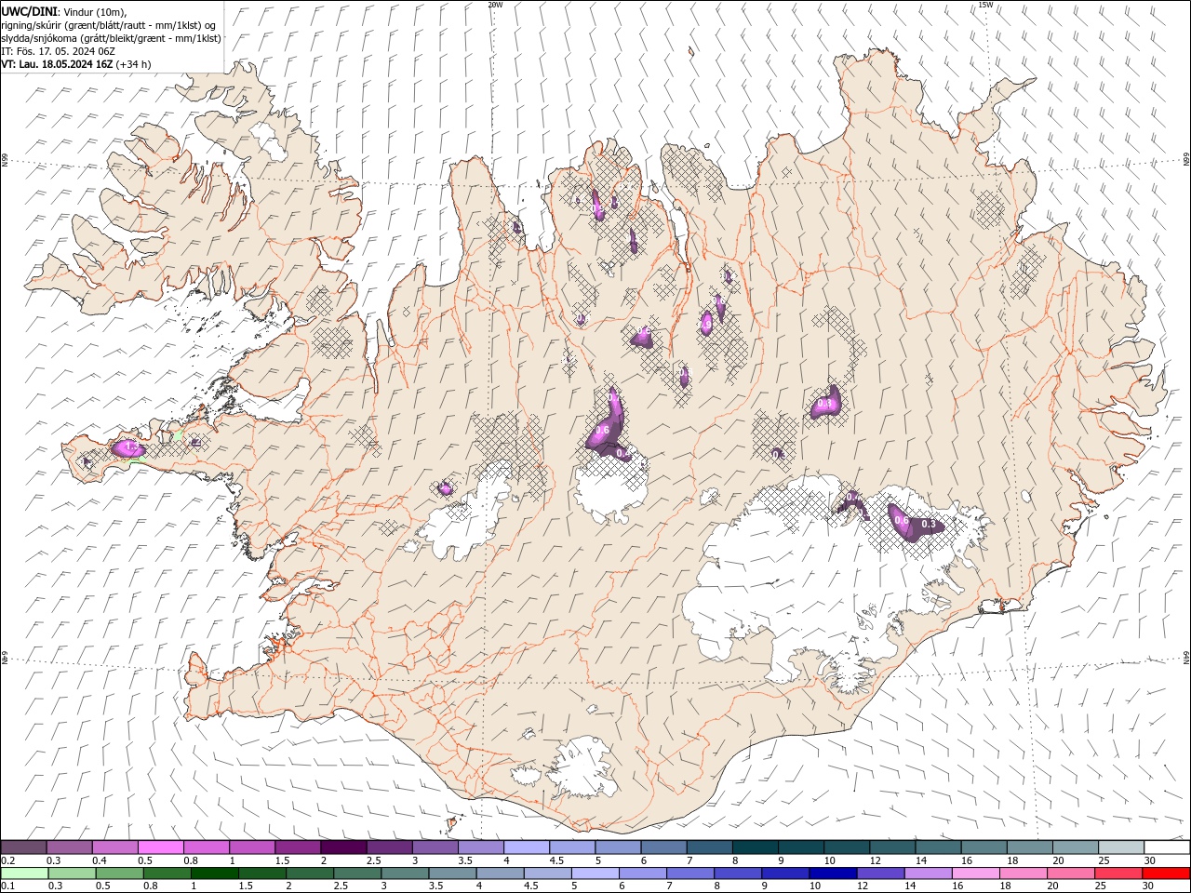Click lower legend swatch between 16 and 18
Viewport: 1191px width, 893px height.
click(975, 873)
